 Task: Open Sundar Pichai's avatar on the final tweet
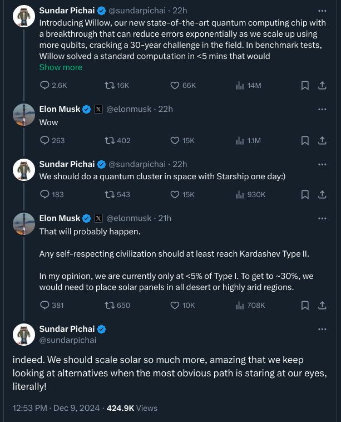(24, 334)
